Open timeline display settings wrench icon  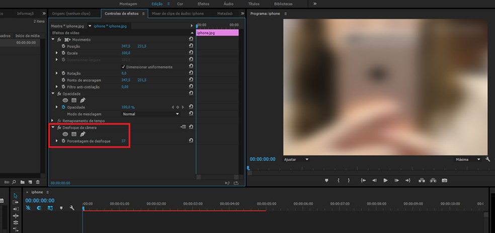click(x=72, y=208)
